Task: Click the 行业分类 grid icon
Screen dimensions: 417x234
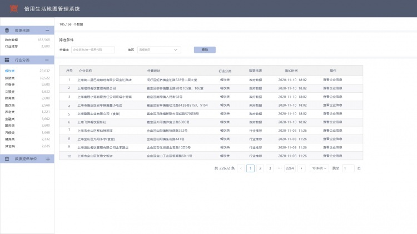Action: pos(7,59)
